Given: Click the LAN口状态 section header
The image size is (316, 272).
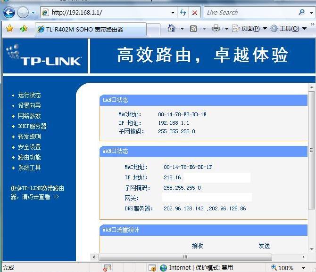Looking at the screenshot, I should 204,100.
